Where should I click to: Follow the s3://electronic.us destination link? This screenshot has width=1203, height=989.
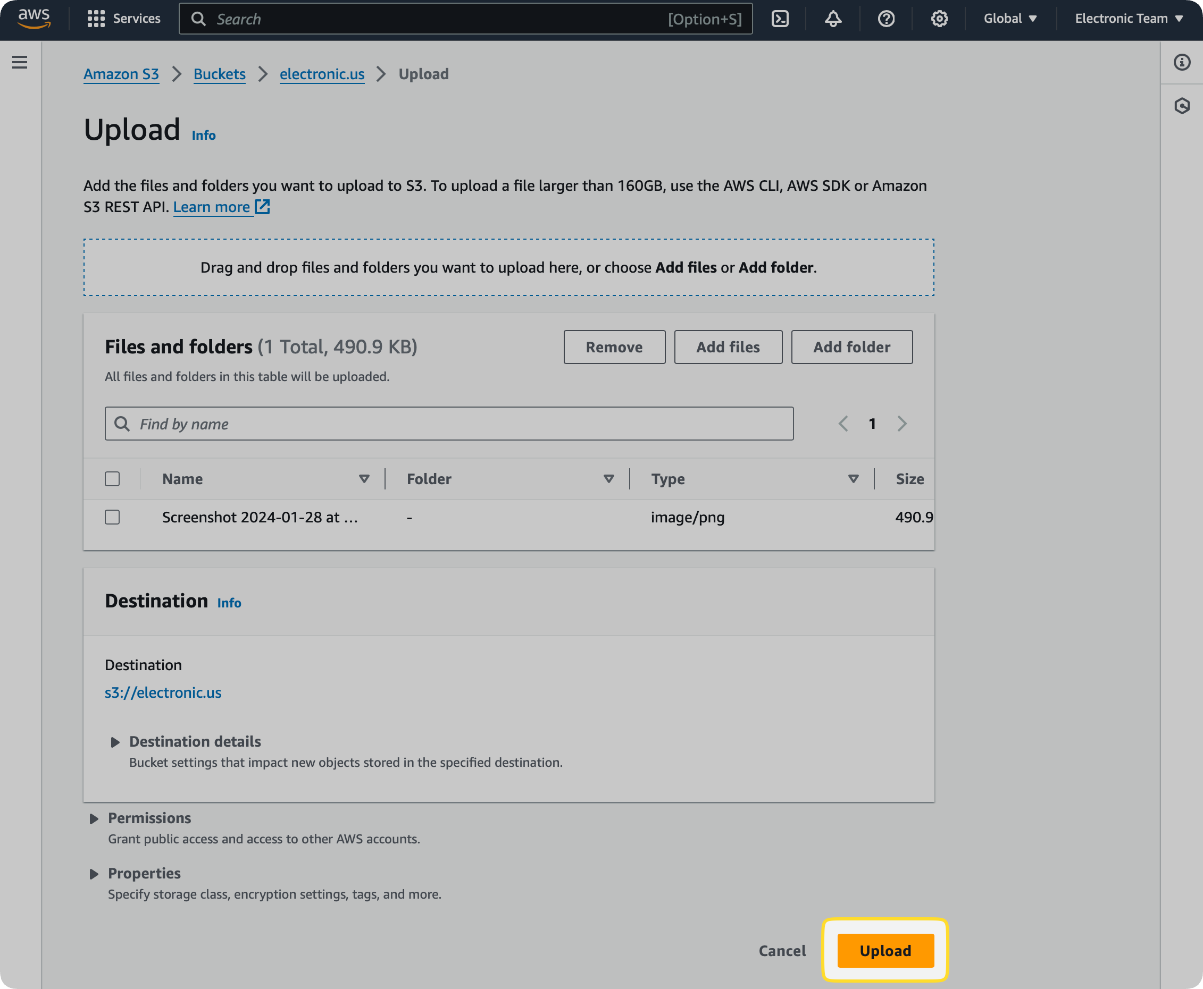coord(164,693)
